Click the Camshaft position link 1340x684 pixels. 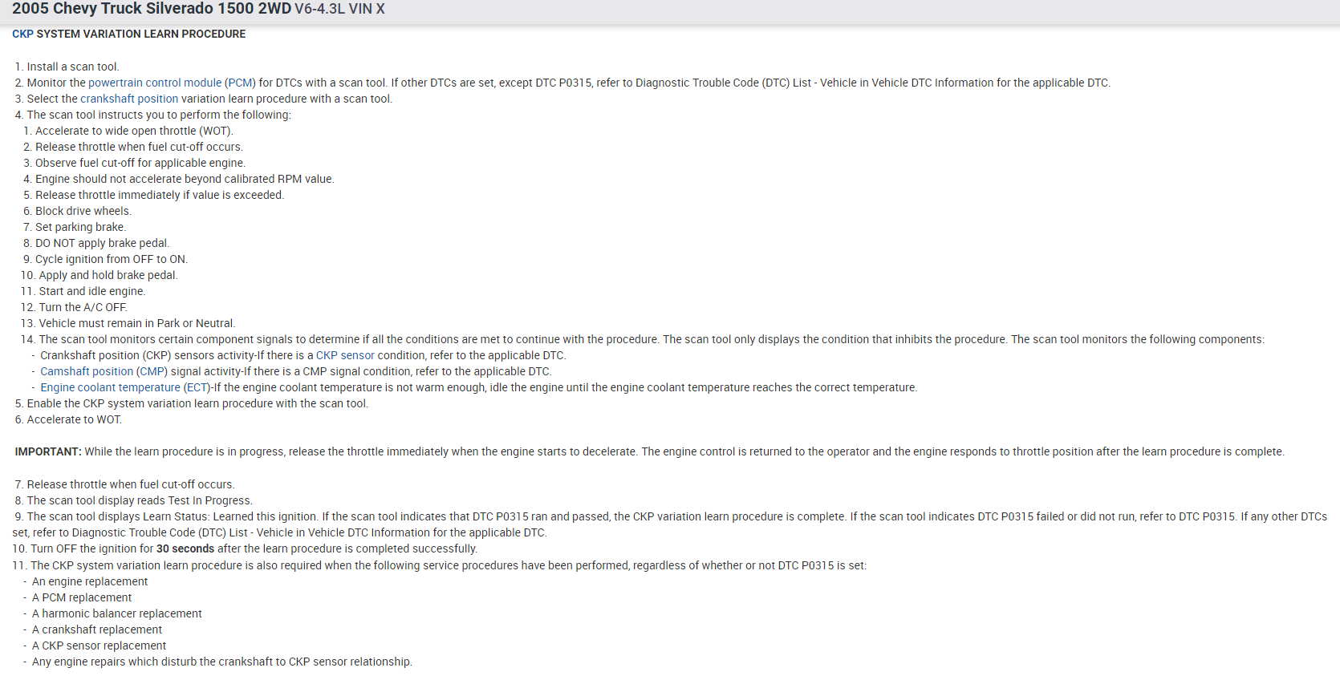[87, 371]
